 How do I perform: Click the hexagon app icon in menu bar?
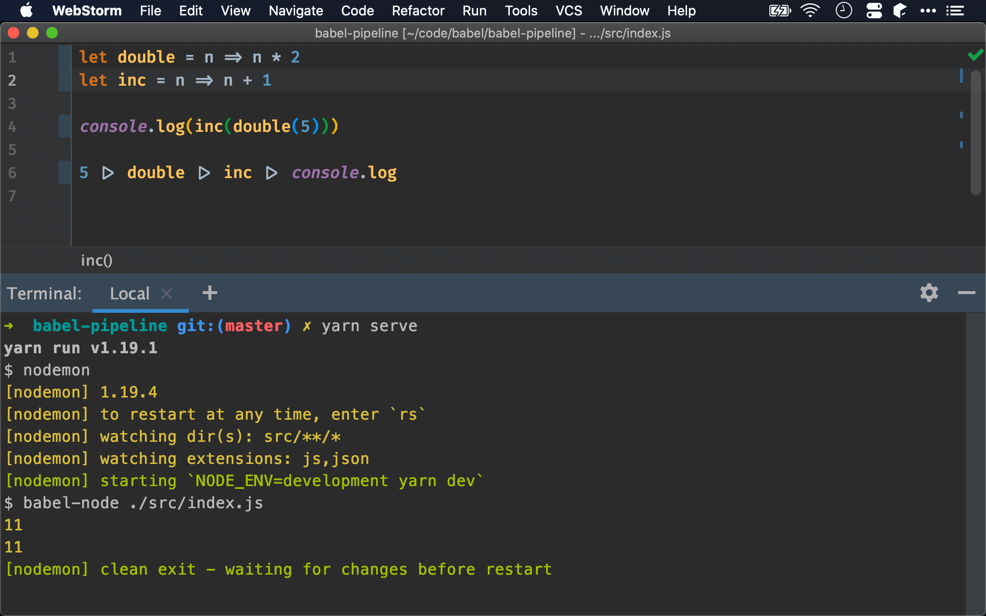[x=899, y=11]
